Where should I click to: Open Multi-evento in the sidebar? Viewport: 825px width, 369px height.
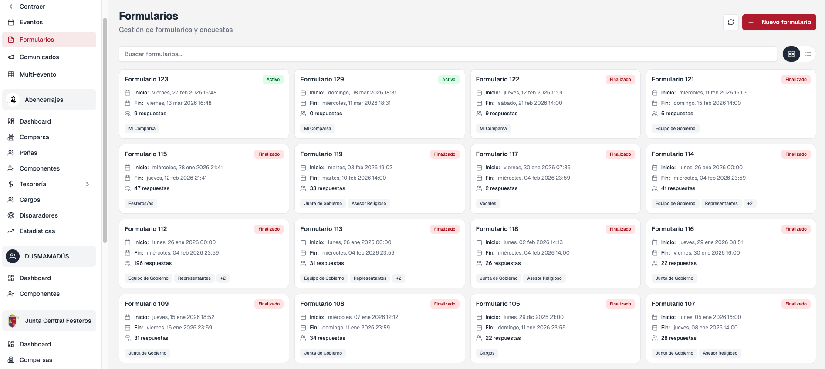[49, 74]
